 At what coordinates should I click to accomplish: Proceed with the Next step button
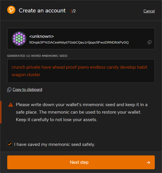coord(81,162)
